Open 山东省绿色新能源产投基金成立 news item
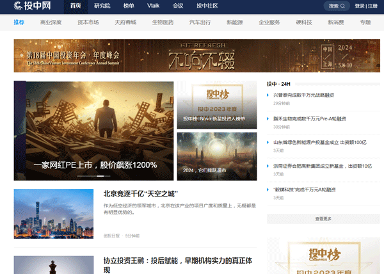Image resolution: width=384 pixels, height=274 pixels. (x=320, y=142)
